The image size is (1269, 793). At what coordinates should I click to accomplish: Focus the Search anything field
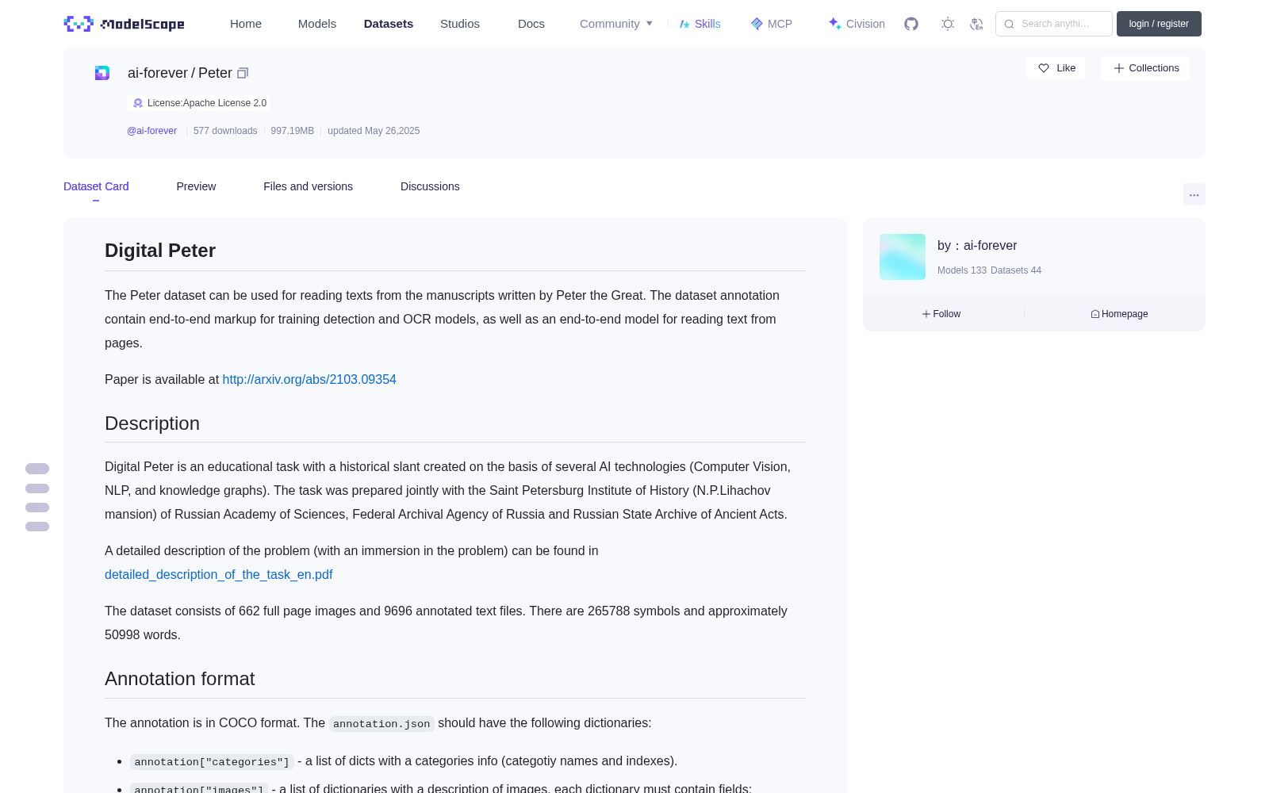click(x=1054, y=24)
